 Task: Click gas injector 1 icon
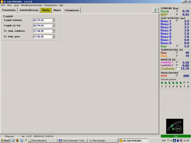[162, 83]
